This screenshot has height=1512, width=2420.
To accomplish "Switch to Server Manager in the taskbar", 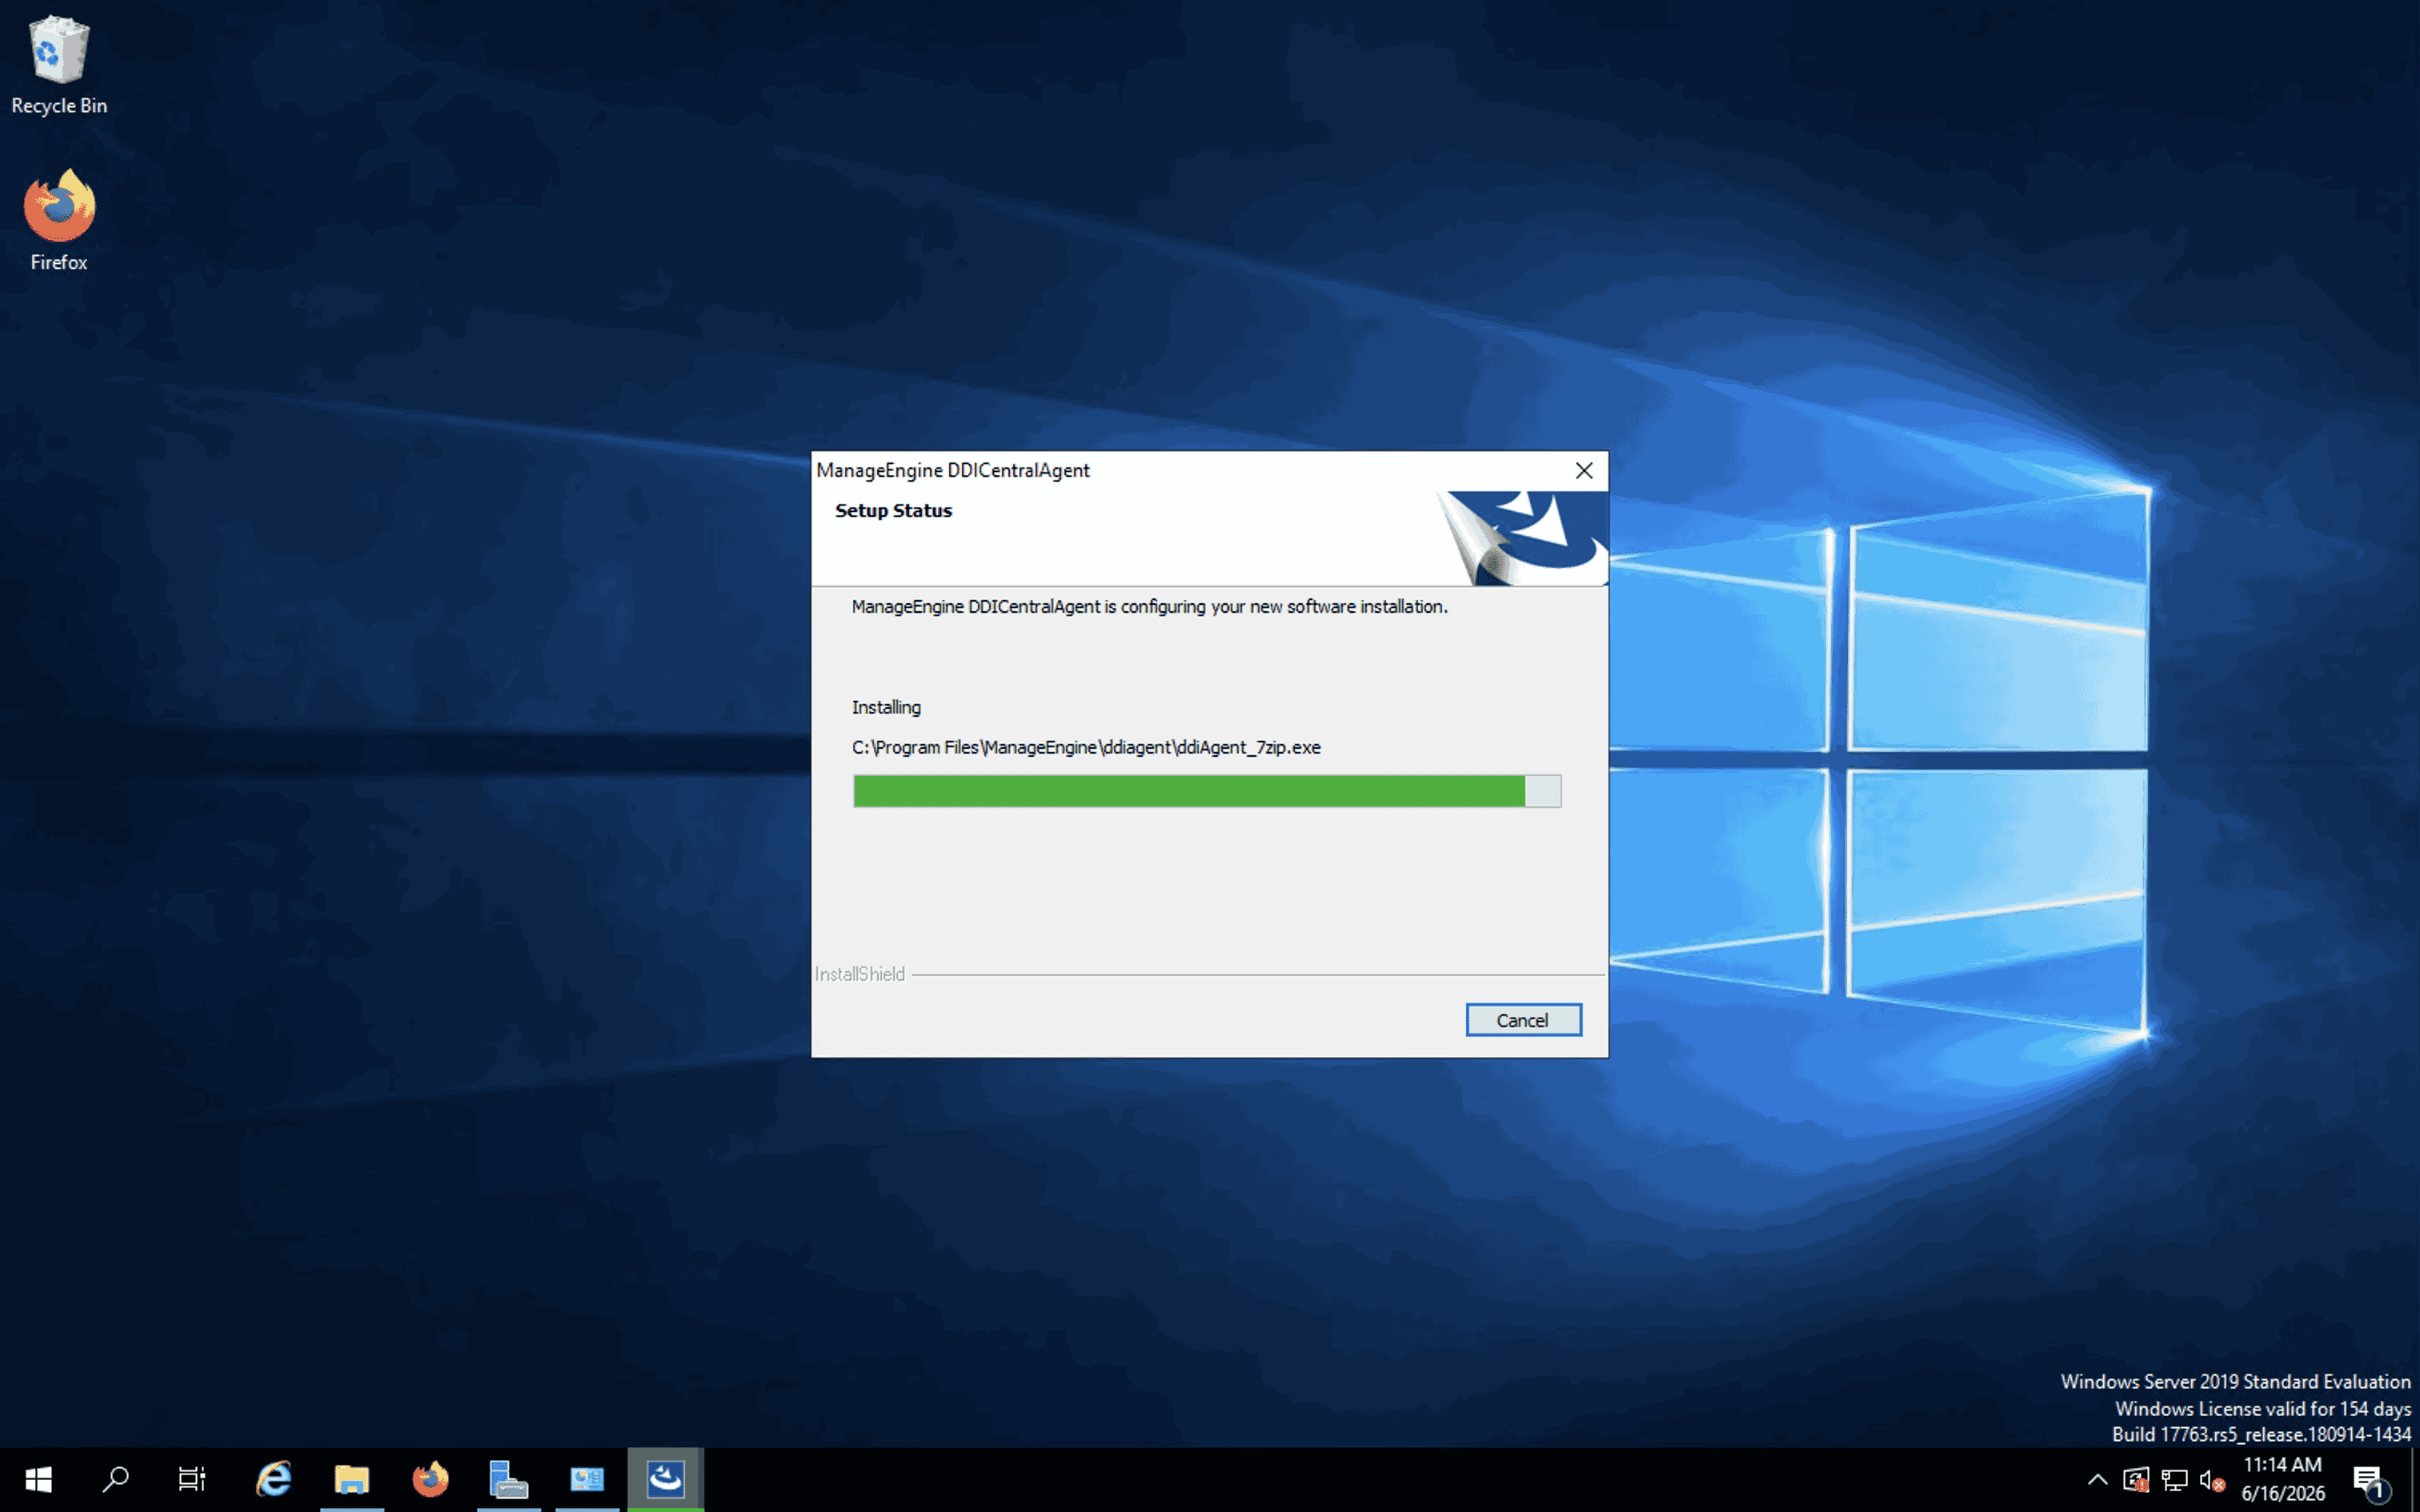I will pos(508,1479).
